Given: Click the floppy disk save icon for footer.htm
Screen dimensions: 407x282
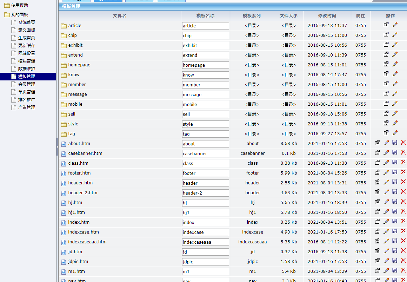Looking at the screenshot, I should pos(395,172).
